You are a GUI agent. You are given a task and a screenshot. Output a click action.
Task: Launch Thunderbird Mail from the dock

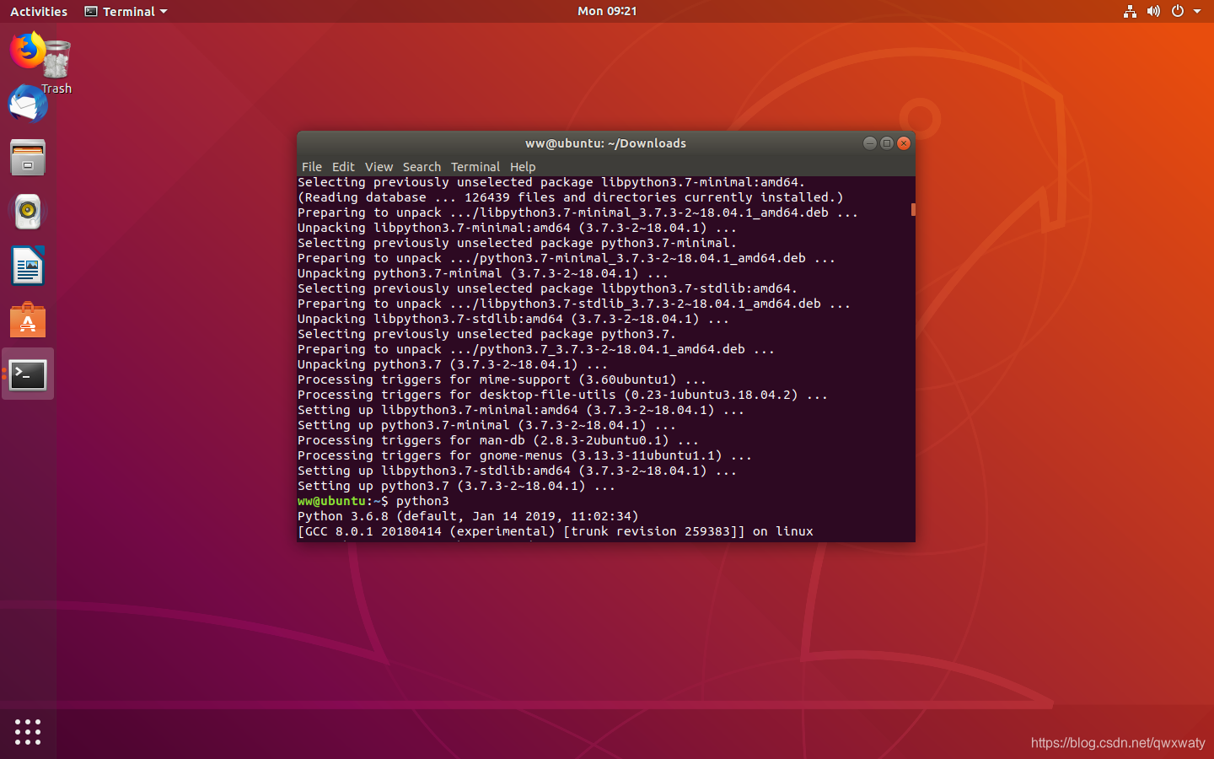coord(28,105)
